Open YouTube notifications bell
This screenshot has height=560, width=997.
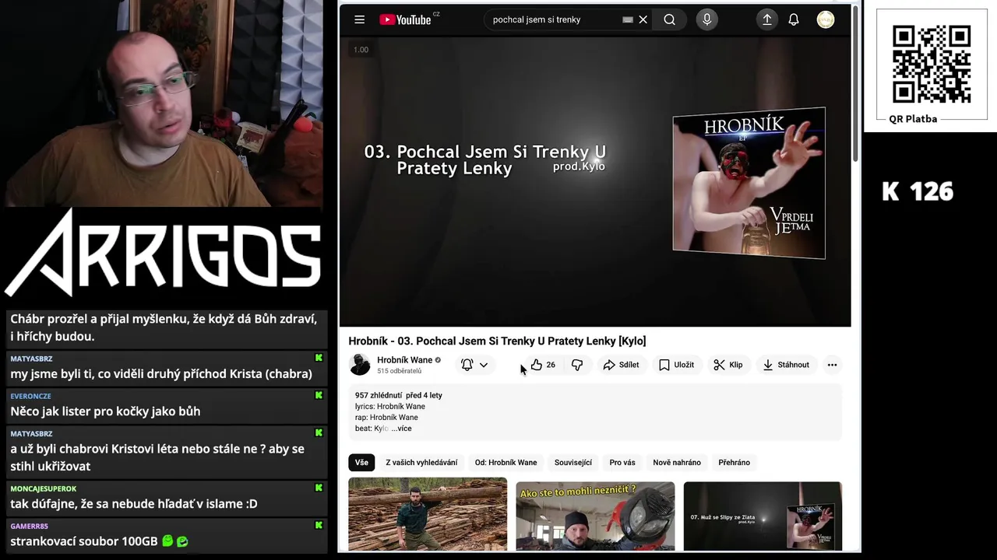tap(794, 19)
